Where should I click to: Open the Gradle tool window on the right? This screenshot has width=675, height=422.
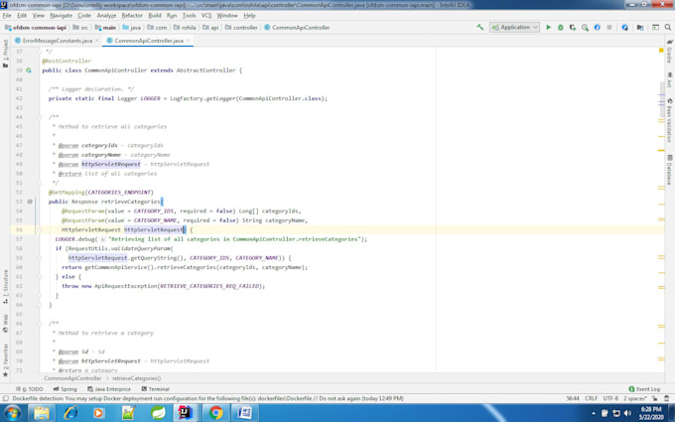[669, 52]
